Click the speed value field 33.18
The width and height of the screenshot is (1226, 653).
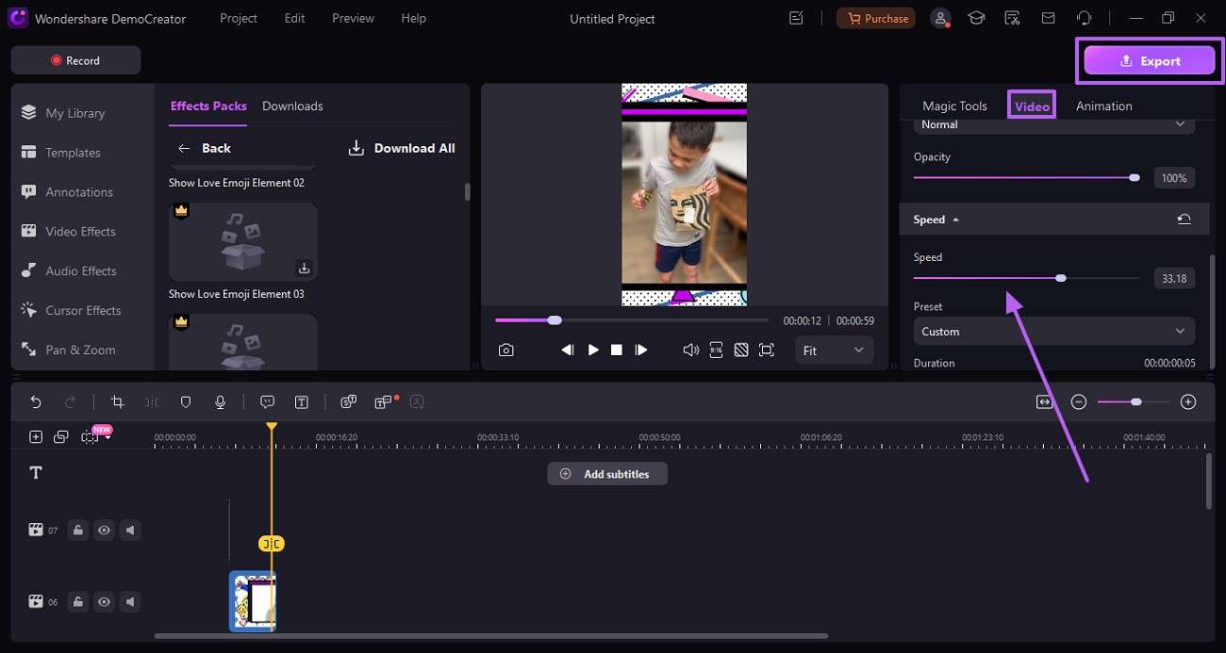[1174, 278]
